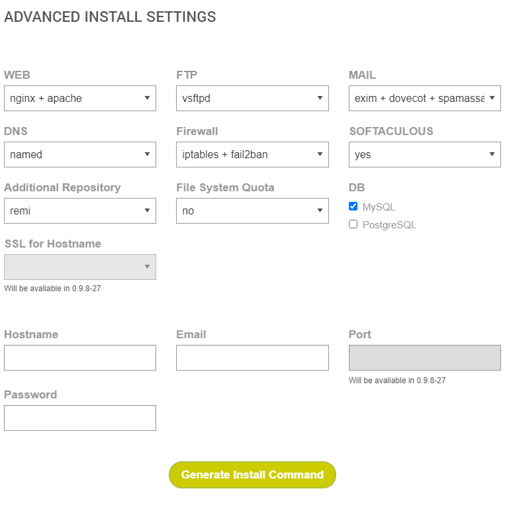Screen dimensions: 511x505
Task: Expand the Additional Repository dropdown
Action: (x=79, y=211)
